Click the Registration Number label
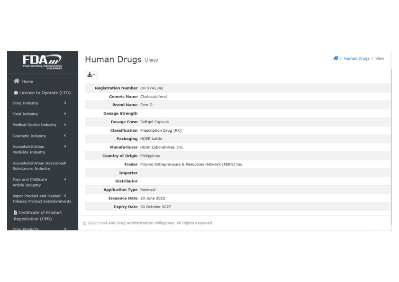 [x=116, y=88]
